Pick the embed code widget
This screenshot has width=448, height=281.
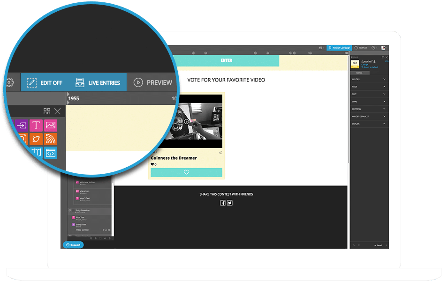50,152
